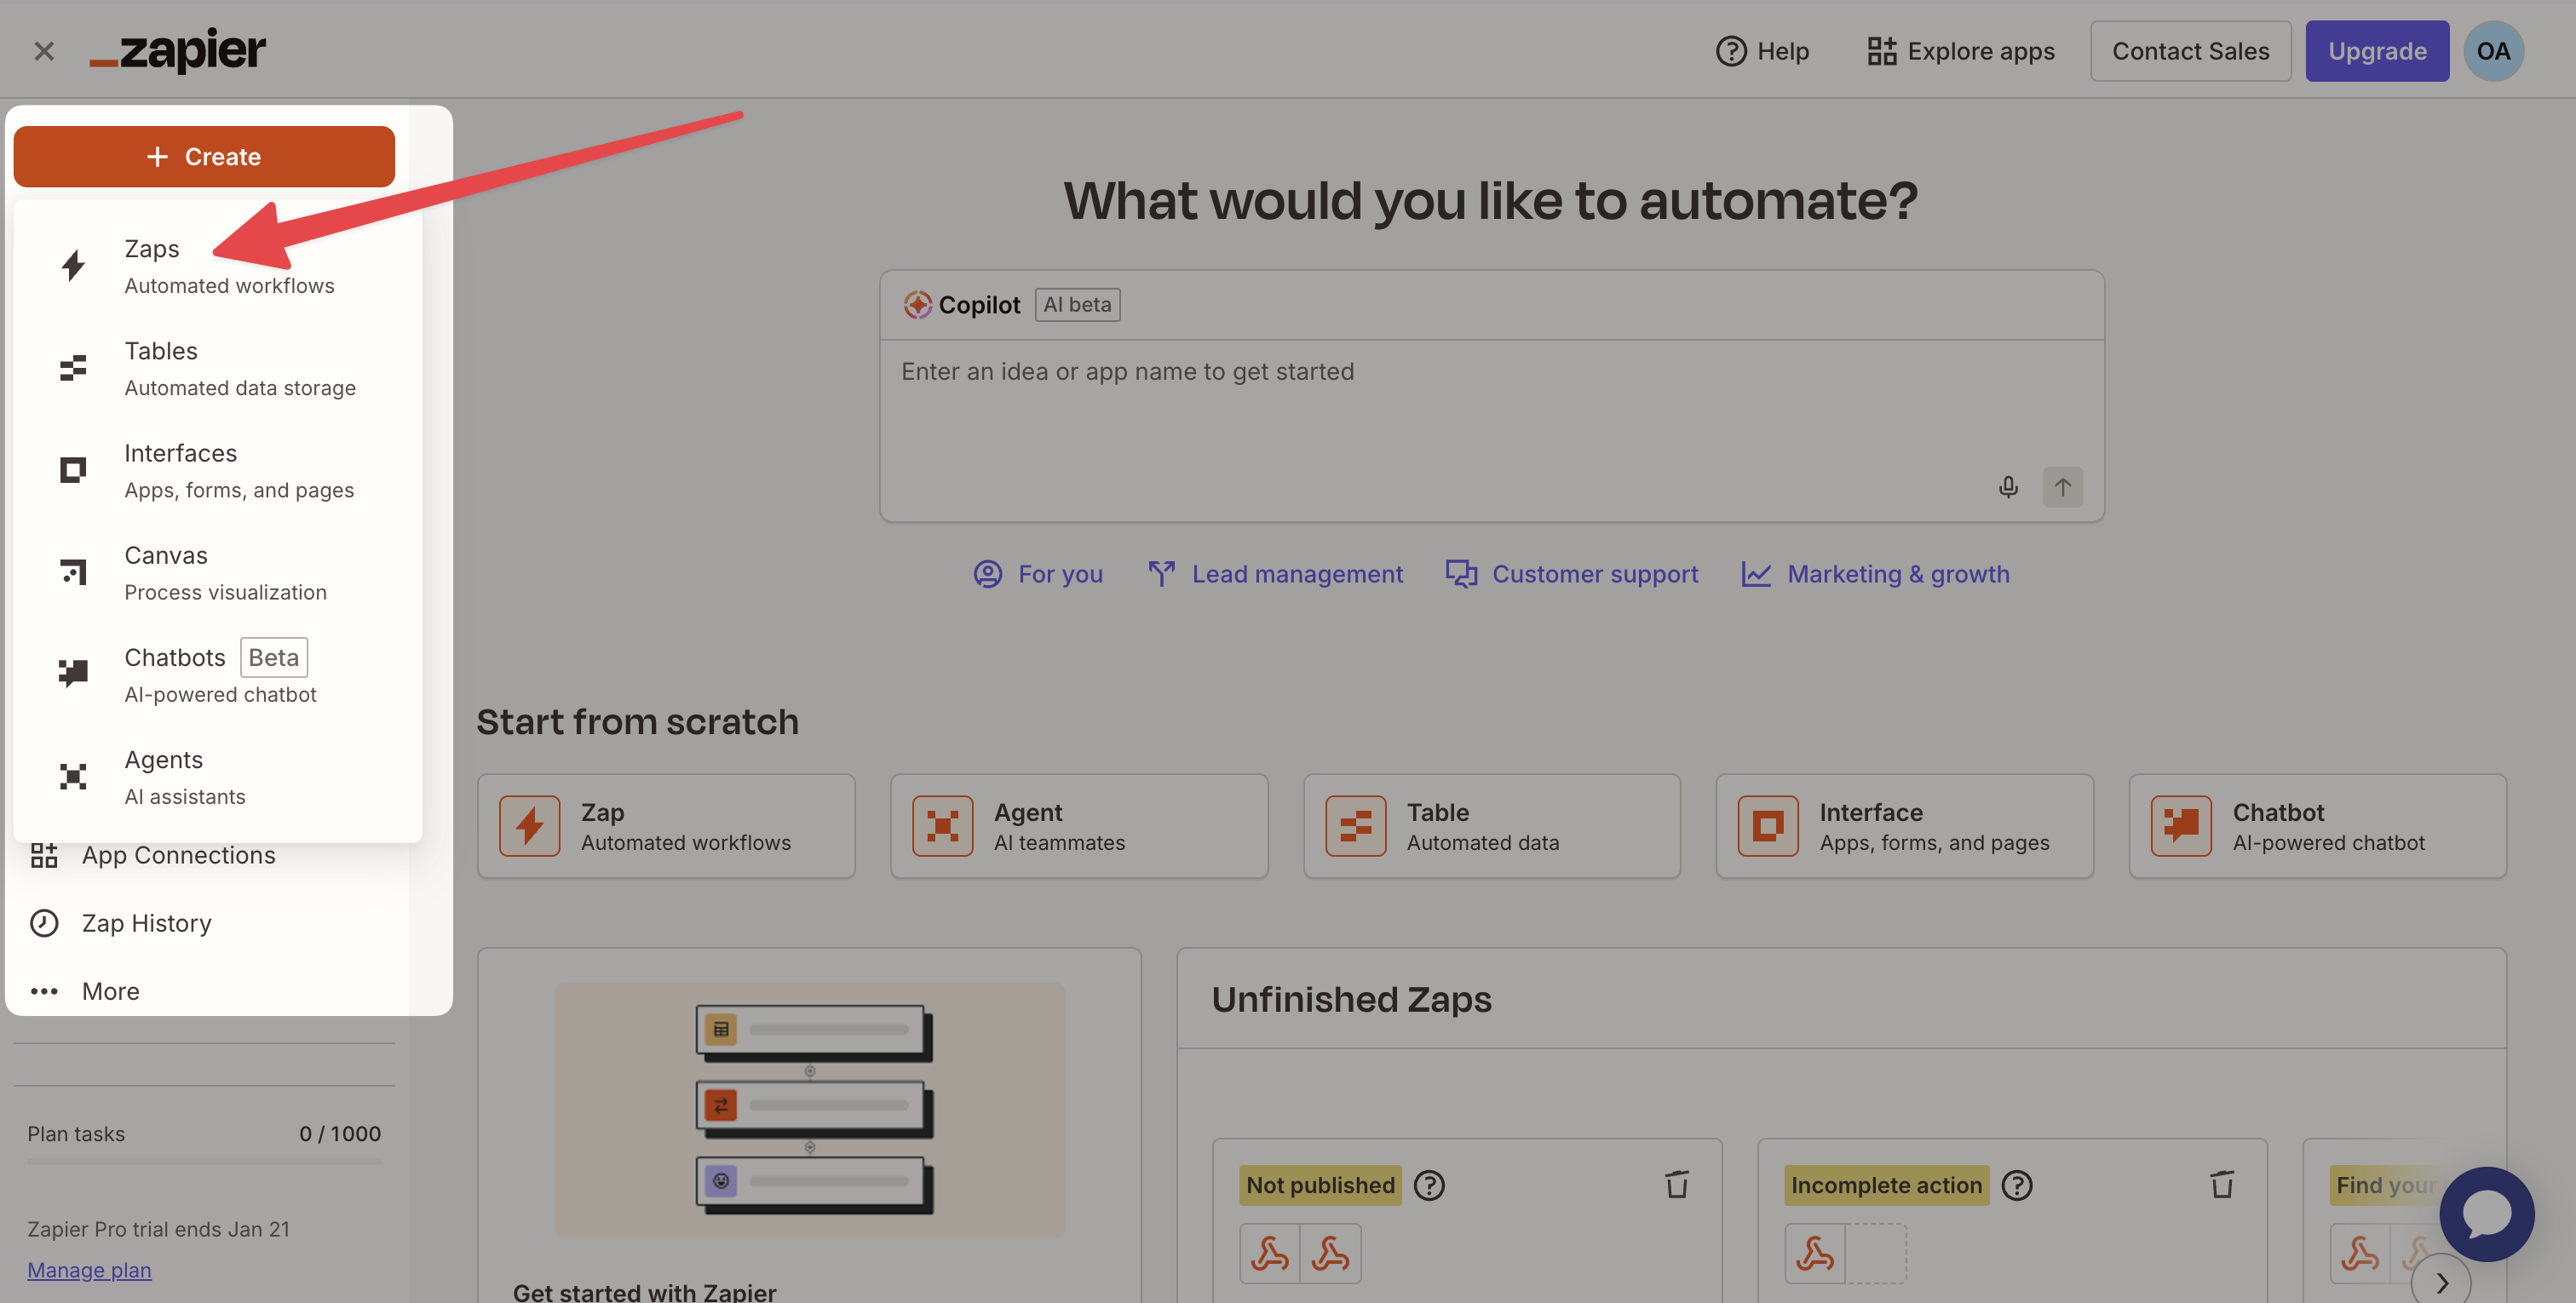Open the Manage plan link
This screenshot has height=1303, width=2576.
89,1270
